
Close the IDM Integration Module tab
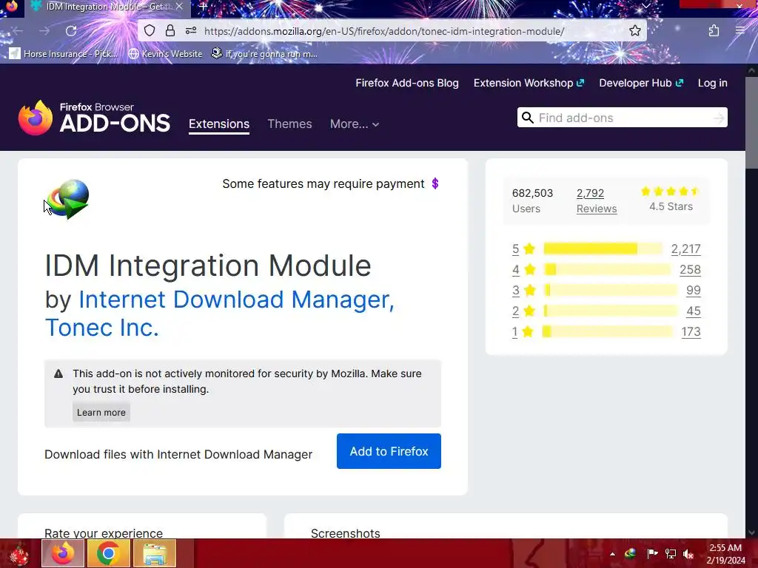pyautogui.click(x=179, y=6)
